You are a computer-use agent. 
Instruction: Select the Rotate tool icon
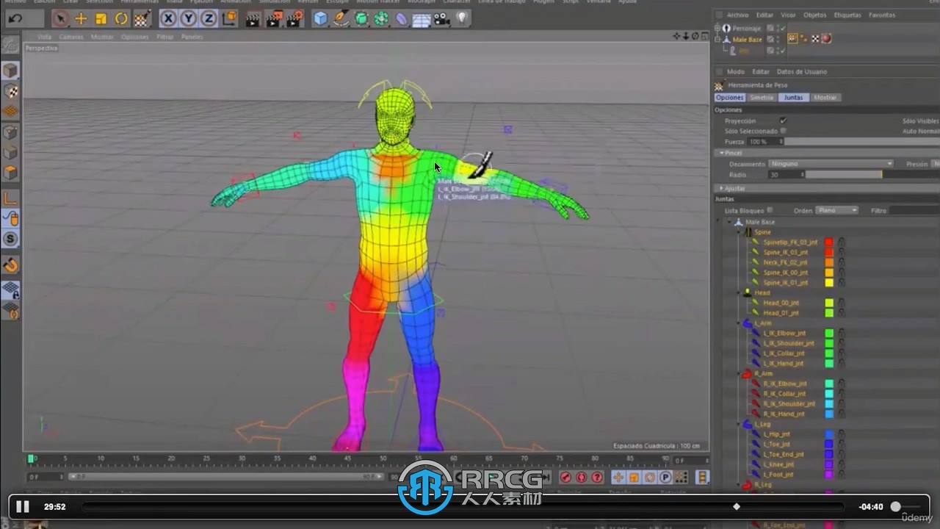click(121, 19)
